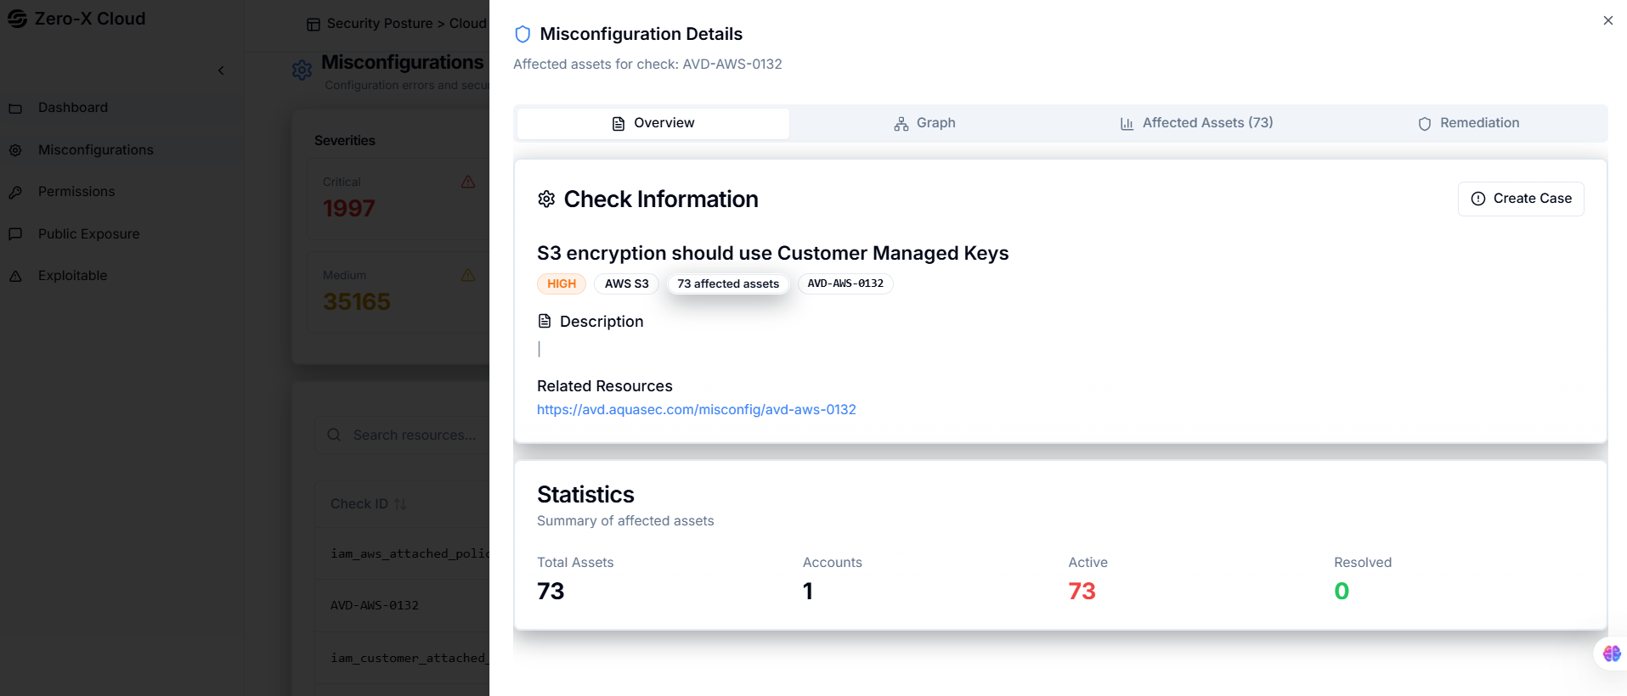Click the breadcrumb panel icon before Security Posture
1627x696 pixels.
(314, 25)
